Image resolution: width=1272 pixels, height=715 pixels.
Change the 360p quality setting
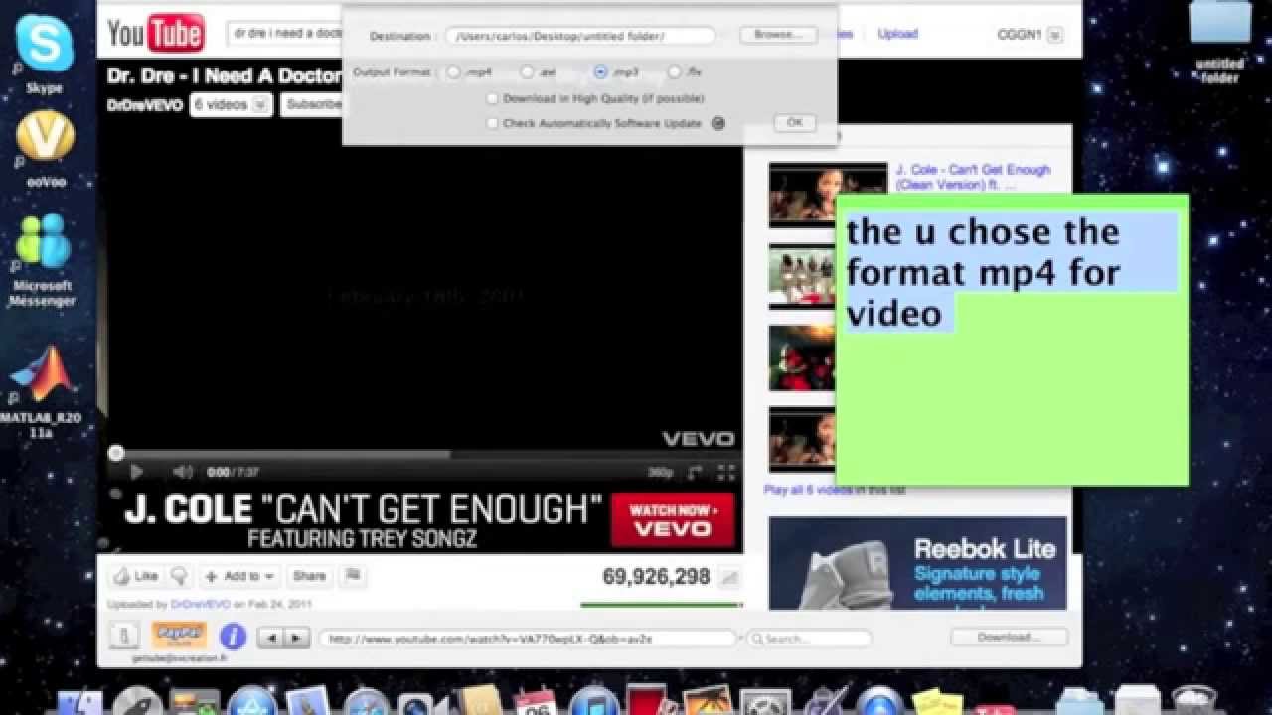[661, 473]
